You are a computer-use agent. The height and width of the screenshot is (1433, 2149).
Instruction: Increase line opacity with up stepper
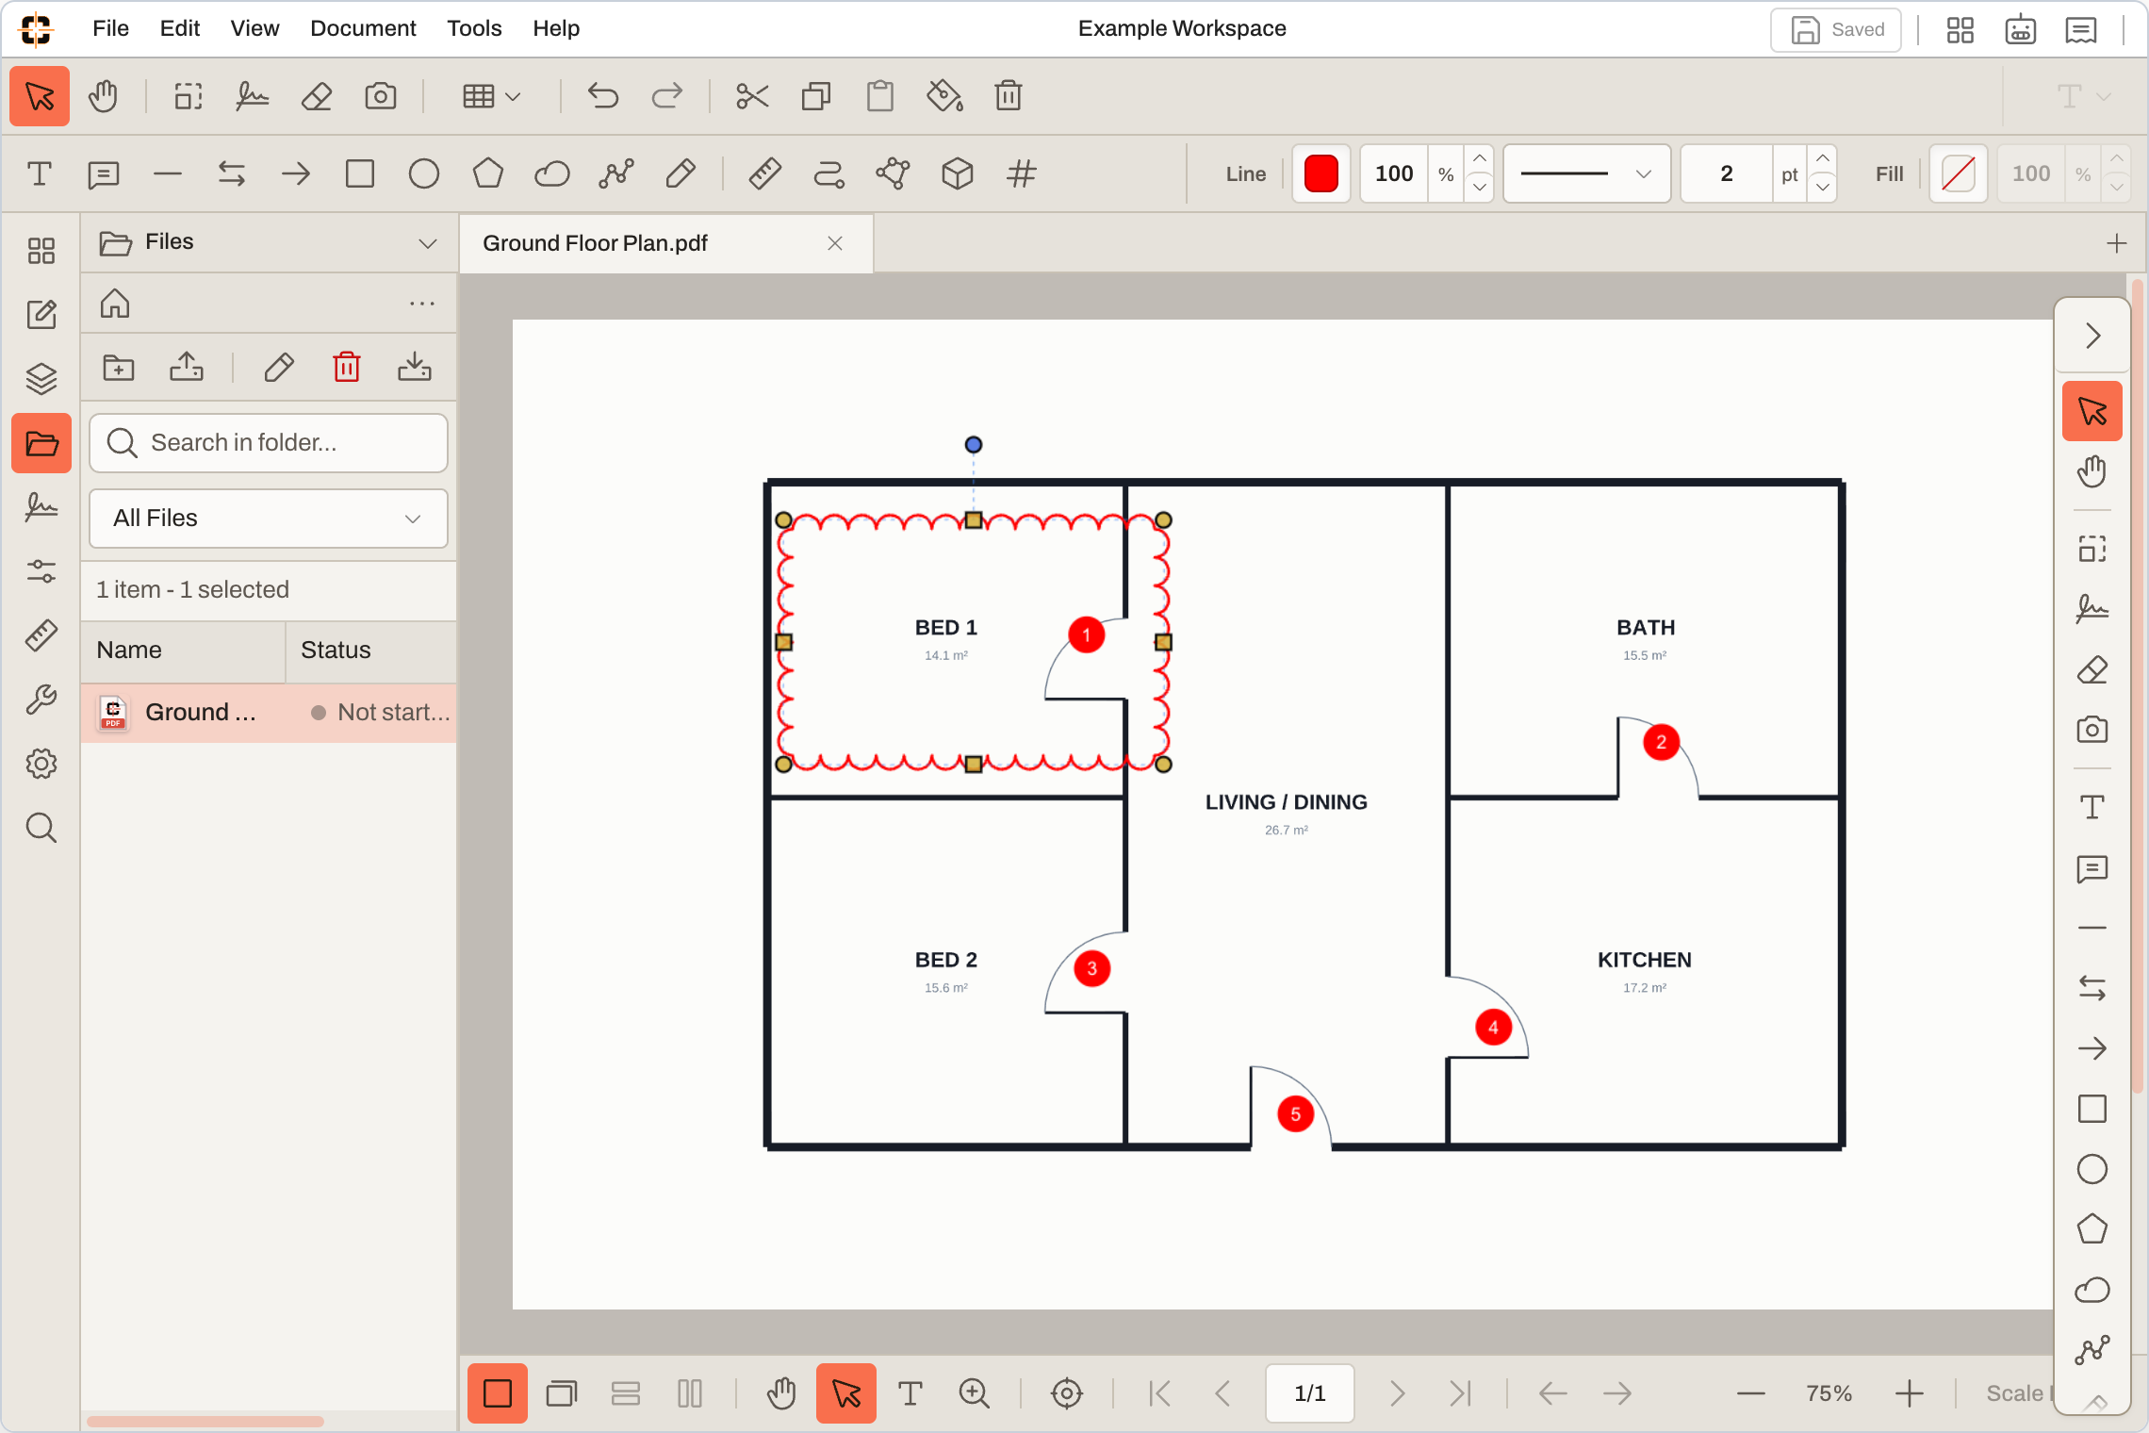tap(1480, 159)
